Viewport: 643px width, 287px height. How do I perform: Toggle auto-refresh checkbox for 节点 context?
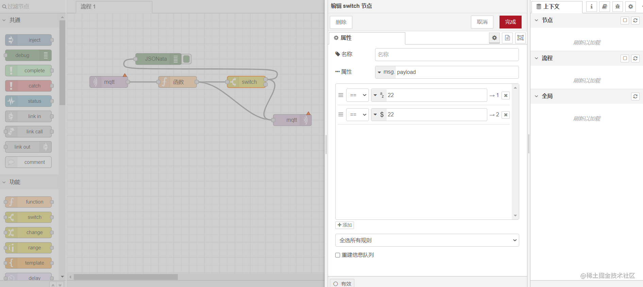(625, 20)
